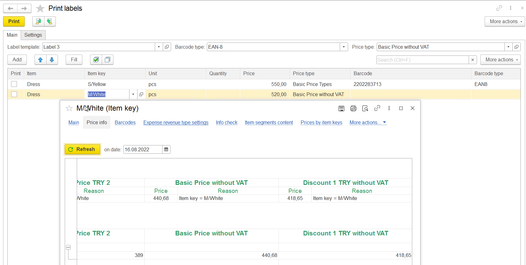The width and height of the screenshot is (526, 265).
Task: Click the Add button
Action: (17, 60)
